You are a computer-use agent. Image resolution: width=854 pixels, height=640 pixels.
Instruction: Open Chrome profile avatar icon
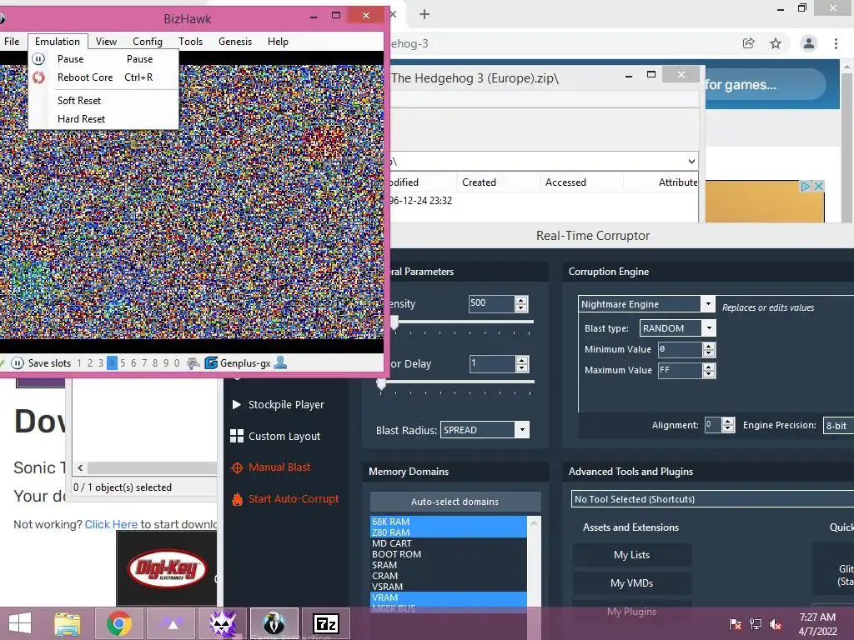point(809,43)
